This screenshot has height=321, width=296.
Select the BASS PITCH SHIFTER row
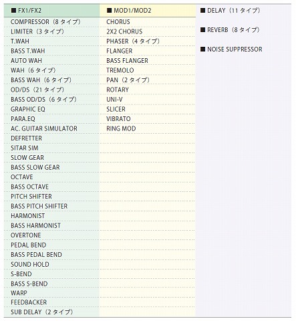51,206
